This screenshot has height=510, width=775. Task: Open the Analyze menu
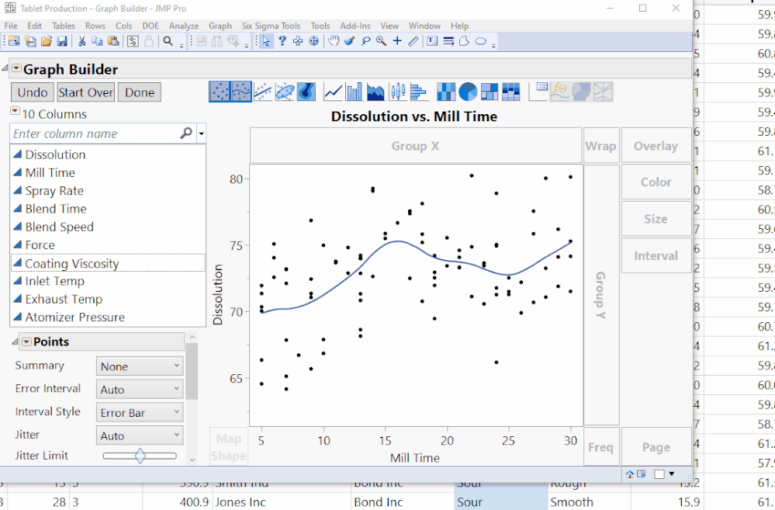coord(184,26)
